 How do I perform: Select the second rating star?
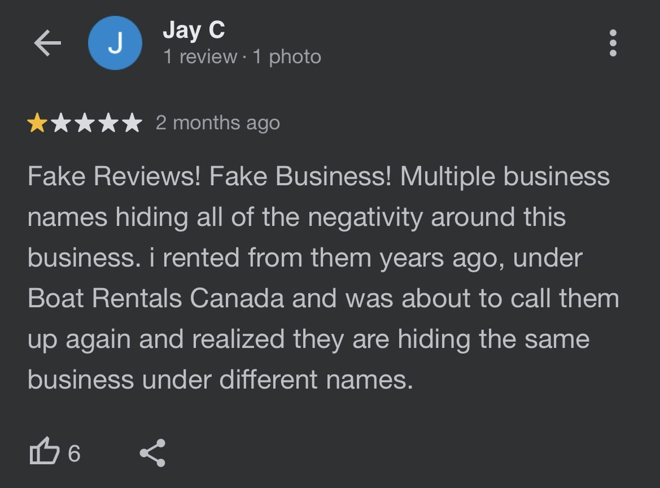[x=61, y=123]
